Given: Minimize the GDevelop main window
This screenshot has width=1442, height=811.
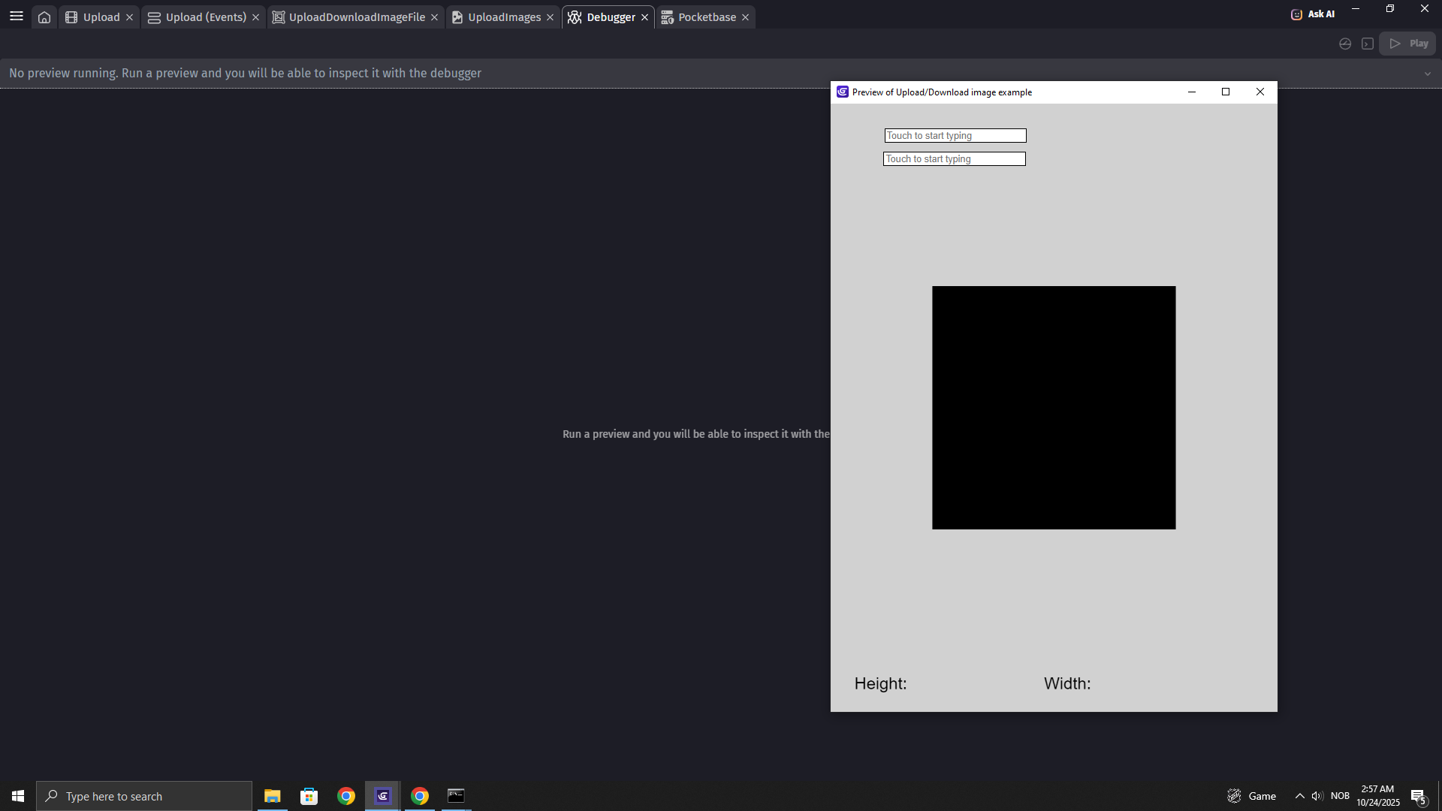Looking at the screenshot, I should (1356, 9).
